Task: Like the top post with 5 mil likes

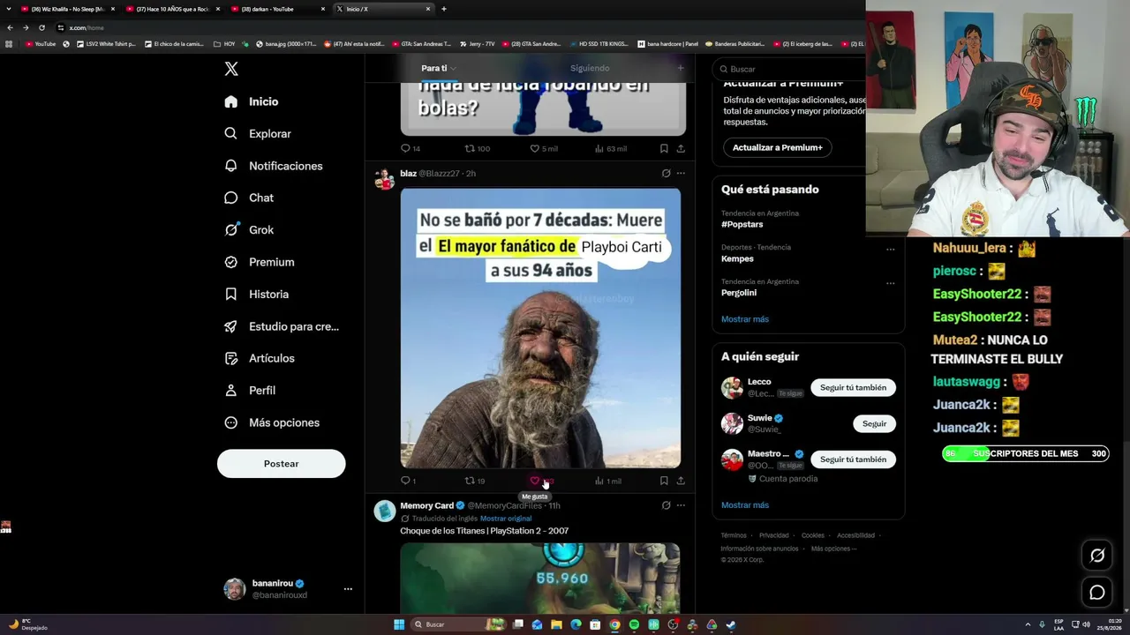Action: pyautogui.click(x=543, y=148)
